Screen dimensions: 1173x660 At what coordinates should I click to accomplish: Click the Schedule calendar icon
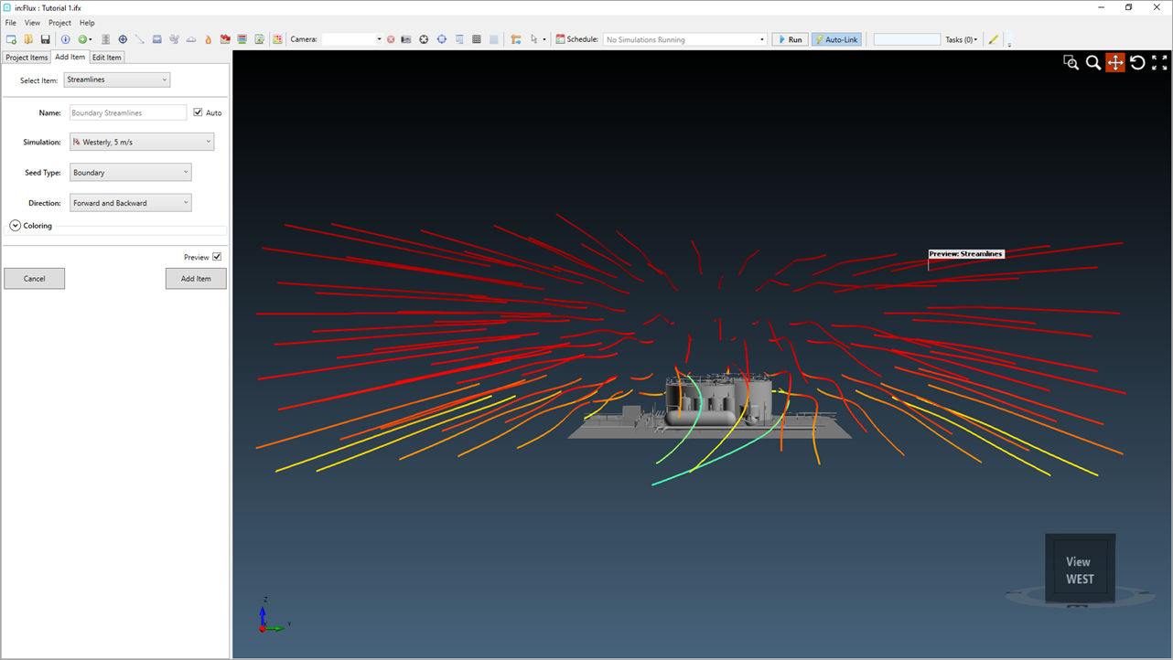click(560, 39)
